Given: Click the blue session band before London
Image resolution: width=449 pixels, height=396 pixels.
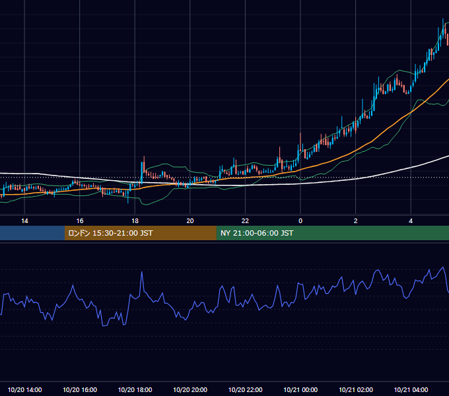Looking at the screenshot, I should pos(32,233).
